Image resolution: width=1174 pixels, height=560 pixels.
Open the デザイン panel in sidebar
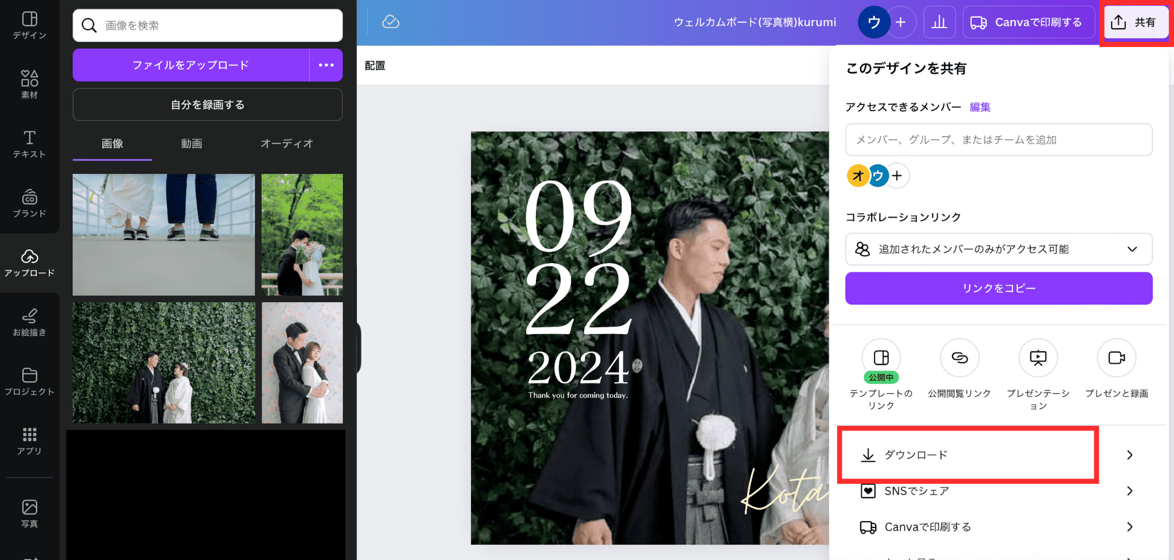click(x=29, y=25)
